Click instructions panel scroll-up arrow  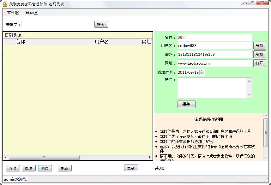click(266, 116)
